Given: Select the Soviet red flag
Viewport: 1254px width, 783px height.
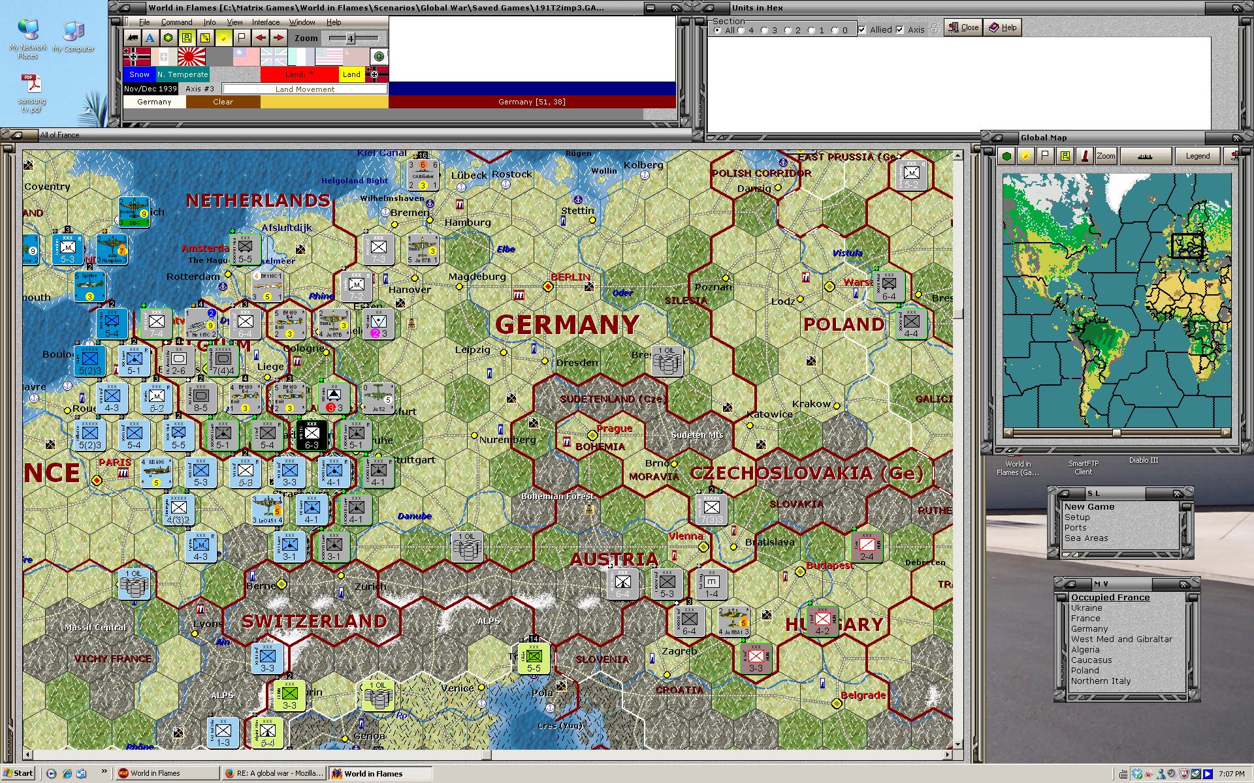Looking at the screenshot, I should [x=356, y=57].
